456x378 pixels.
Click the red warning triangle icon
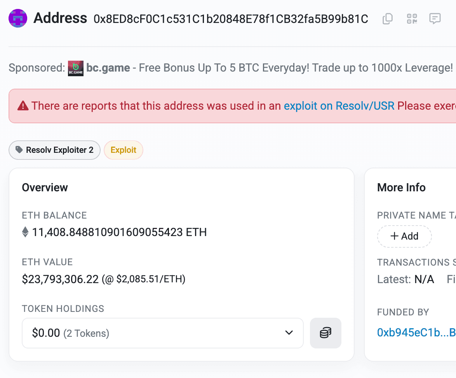[23, 106]
